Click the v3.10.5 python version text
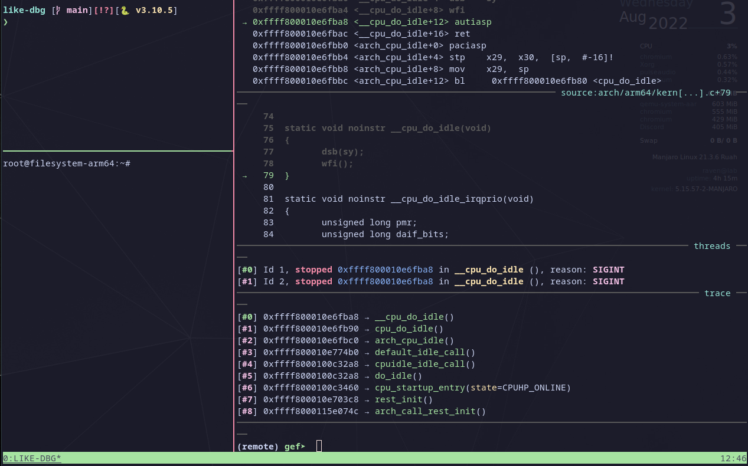The image size is (748, 466). point(153,10)
